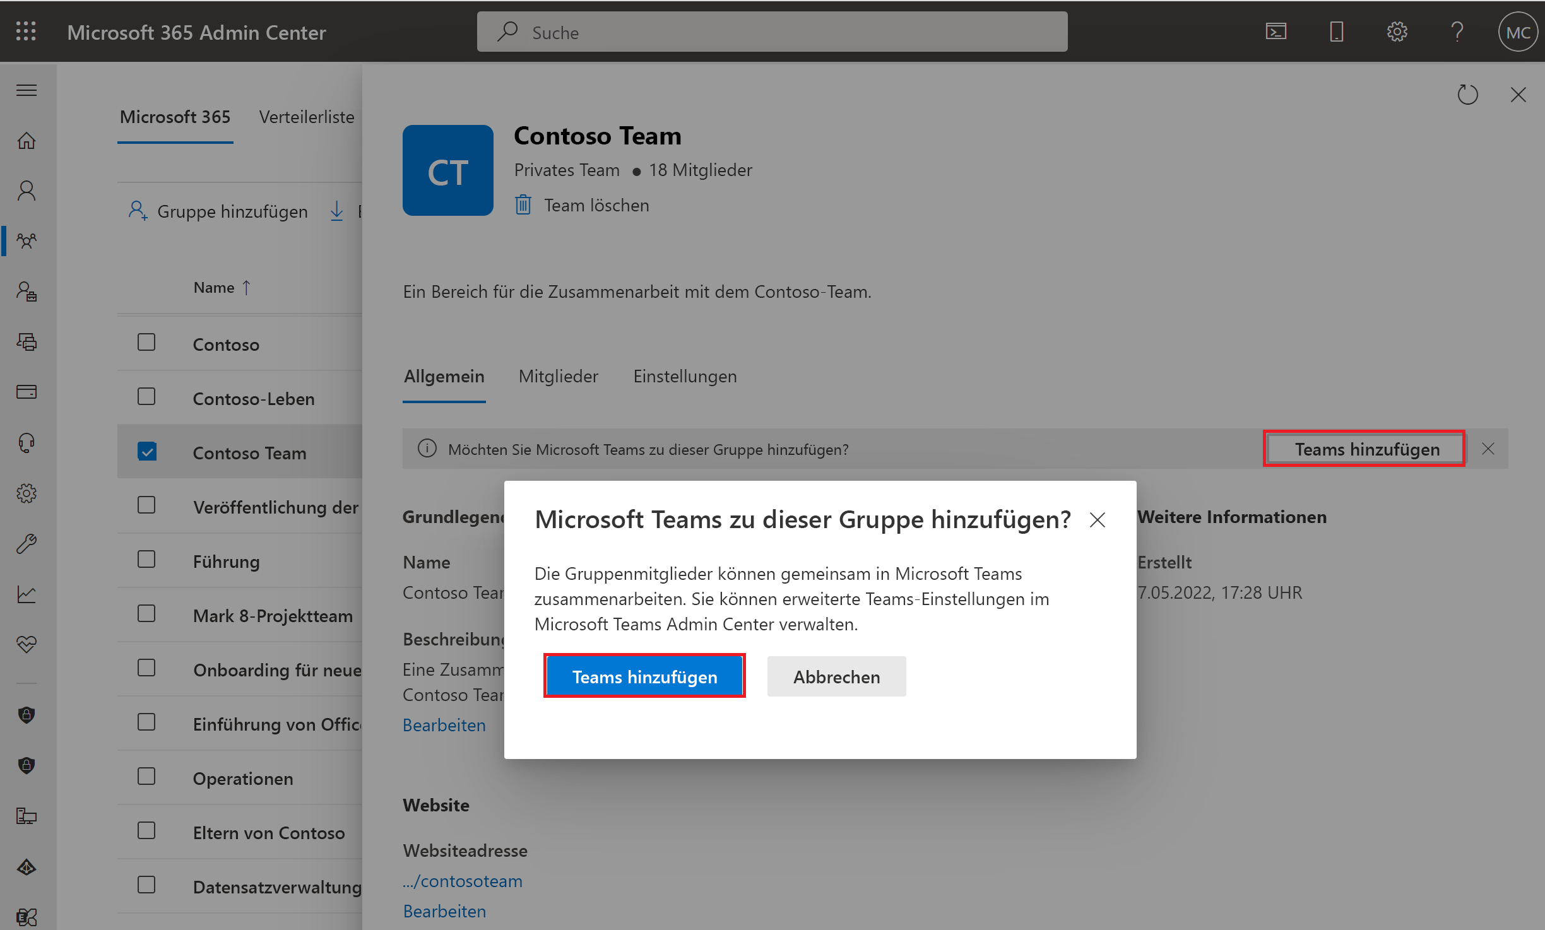This screenshot has width=1545, height=930.
Task: Check the Onboarding für neue checkbox
Action: click(x=146, y=668)
